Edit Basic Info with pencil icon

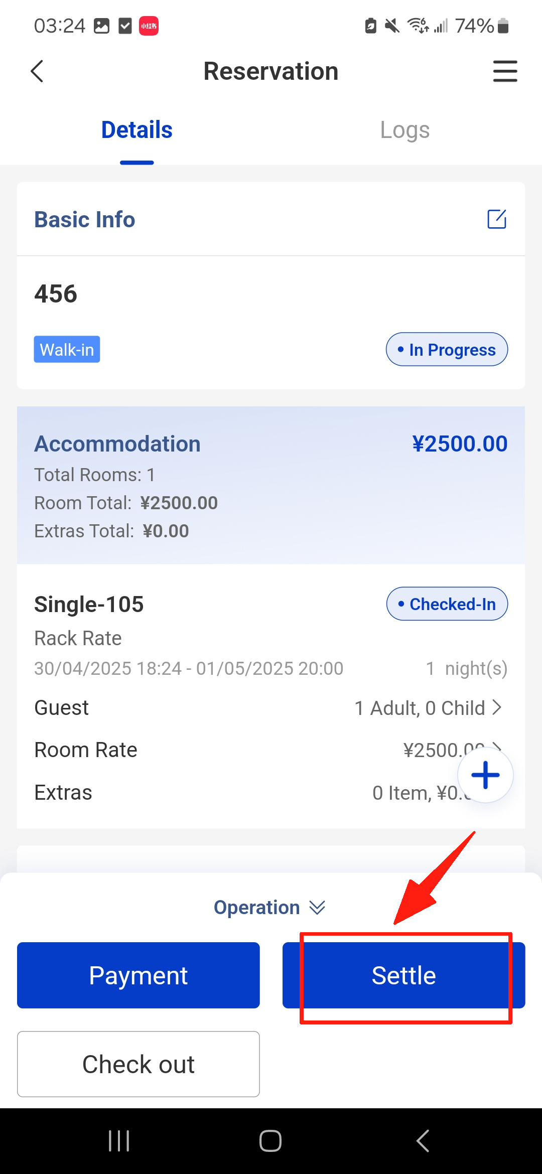tap(497, 219)
